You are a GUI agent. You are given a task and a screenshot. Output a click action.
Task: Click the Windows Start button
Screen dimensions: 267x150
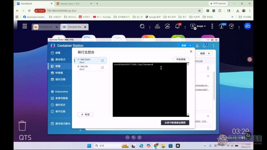[89, 146]
